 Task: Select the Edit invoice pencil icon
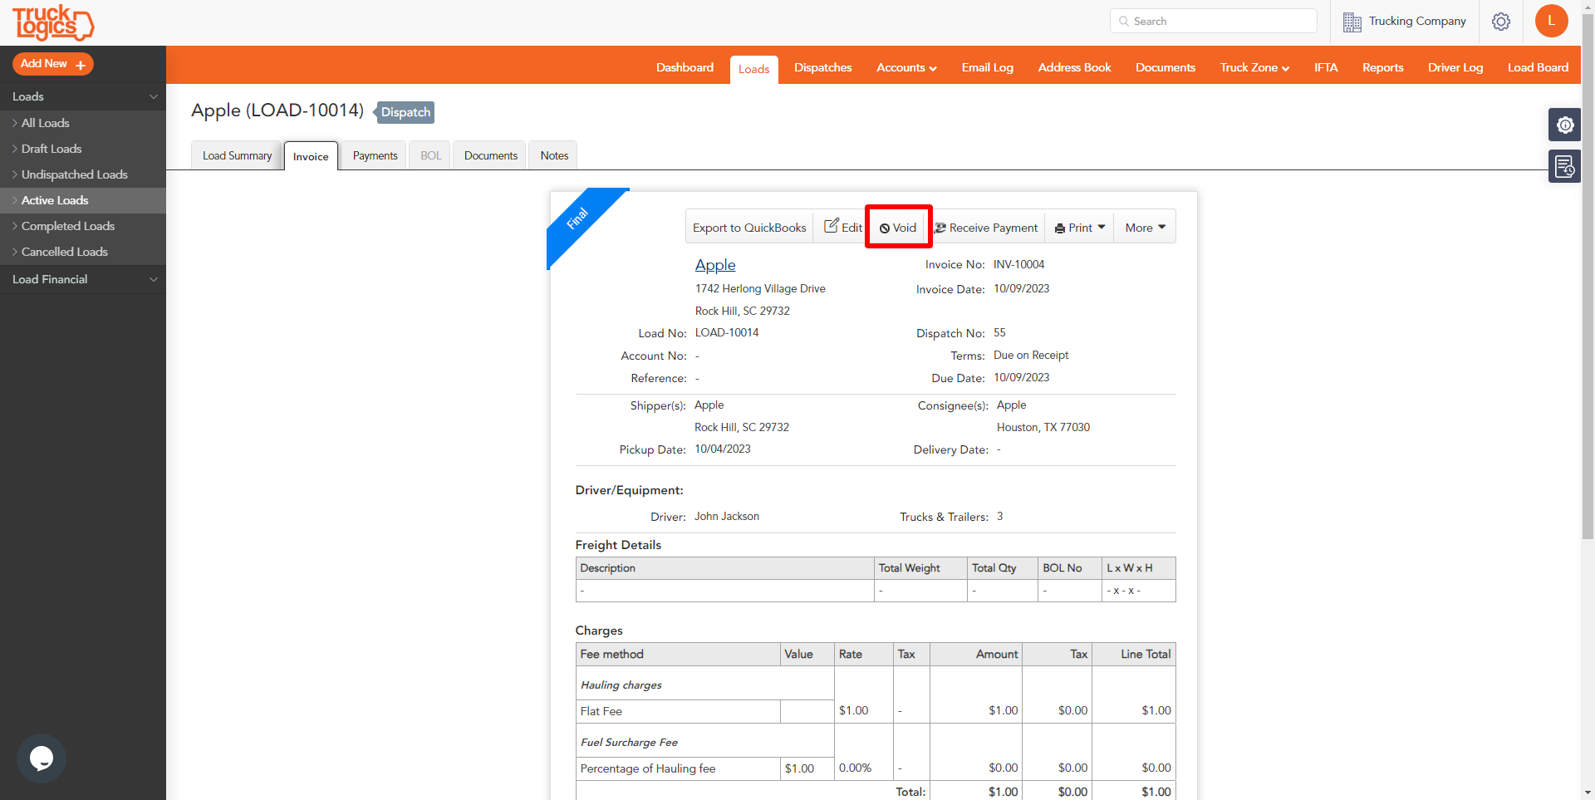[x=833, y=226]
